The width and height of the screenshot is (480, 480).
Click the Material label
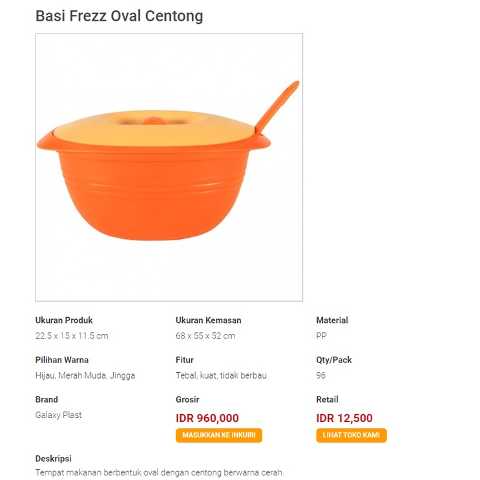click(332, 320)
